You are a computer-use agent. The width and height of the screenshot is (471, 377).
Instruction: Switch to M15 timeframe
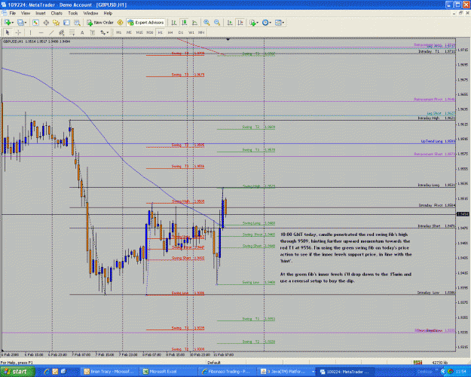(x=139, y=32)
